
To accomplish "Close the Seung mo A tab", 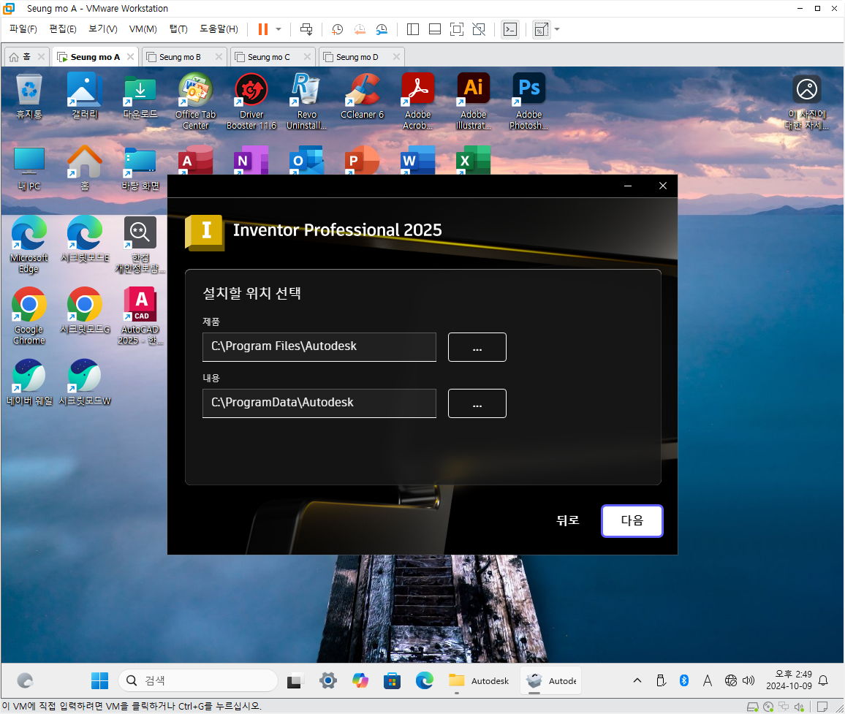I will 130,56.
